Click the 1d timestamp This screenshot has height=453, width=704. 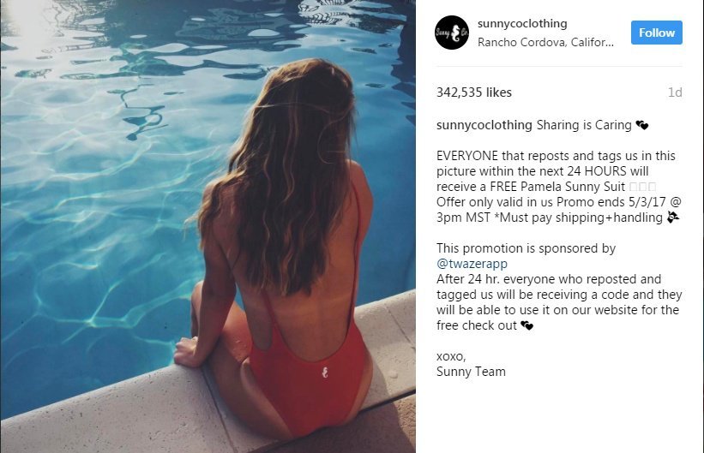[675, 92]
